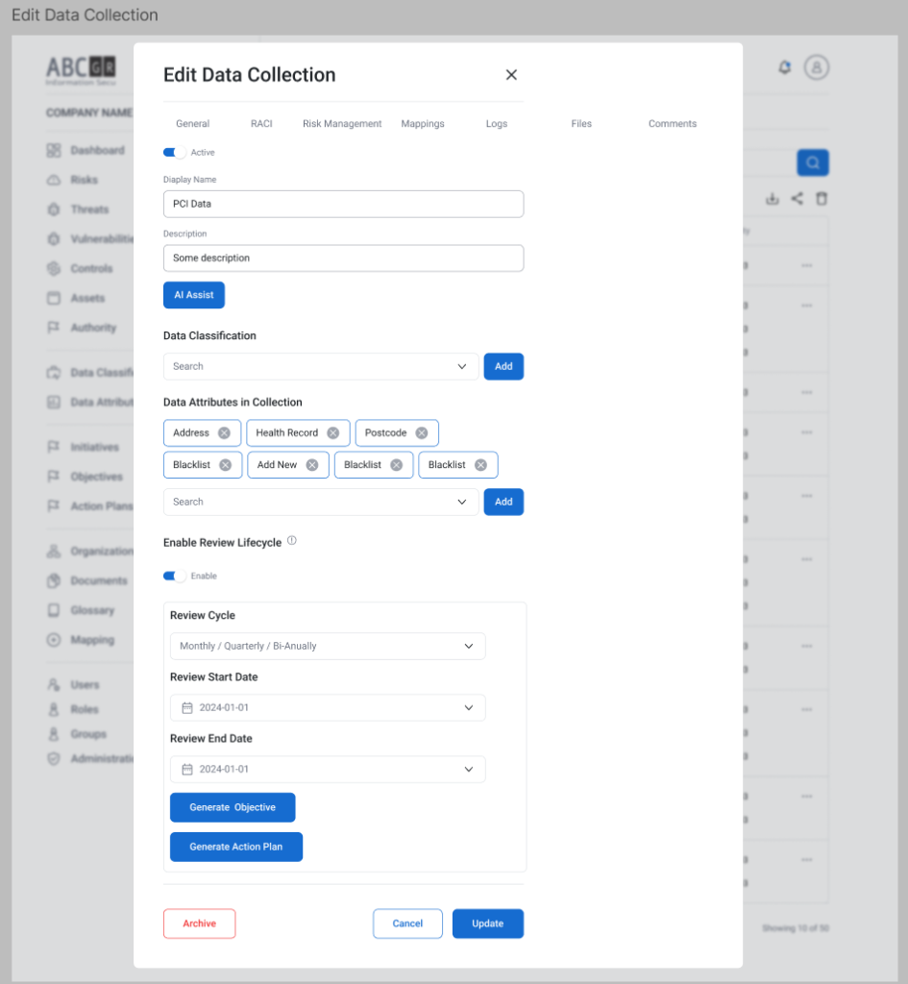The image size is (908, 984).
Task: Remove the Address attribute chip
Action: click(x=224, y=433)
